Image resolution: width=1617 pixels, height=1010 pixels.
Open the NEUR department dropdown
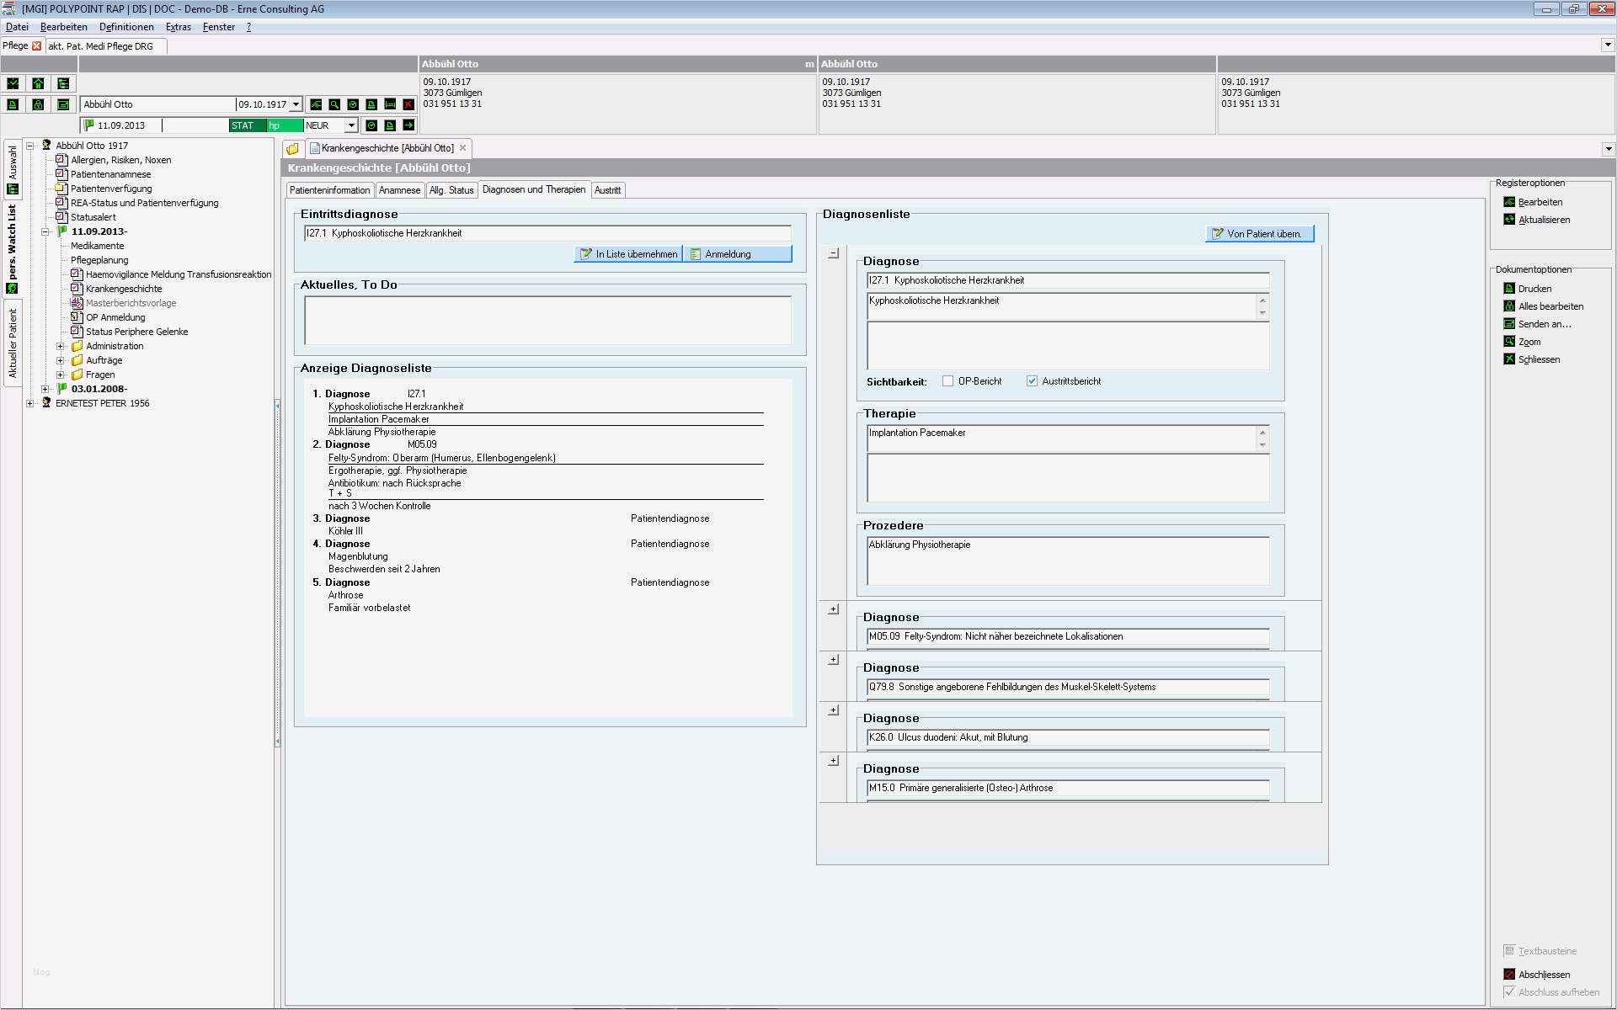(351, 125)
